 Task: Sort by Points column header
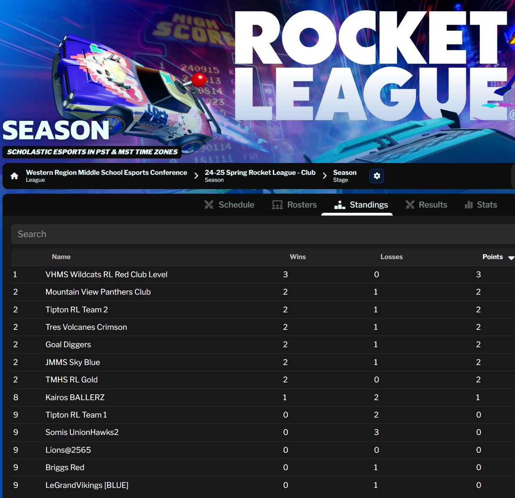[x=493, y=257]
